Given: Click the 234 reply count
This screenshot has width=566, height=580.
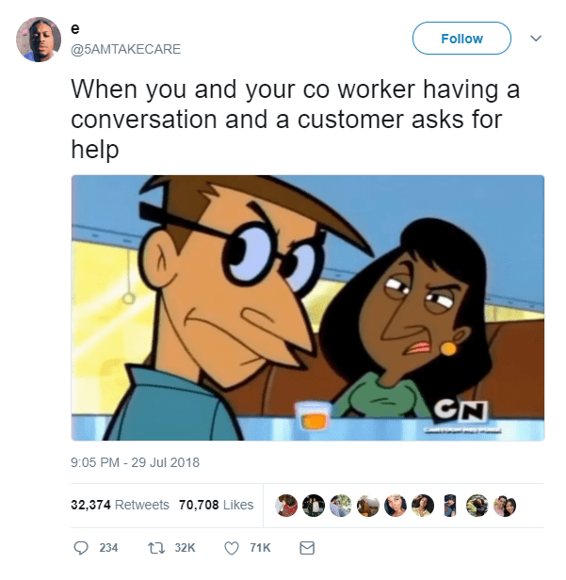Looking at the screenshot, I should pos(108,548).
